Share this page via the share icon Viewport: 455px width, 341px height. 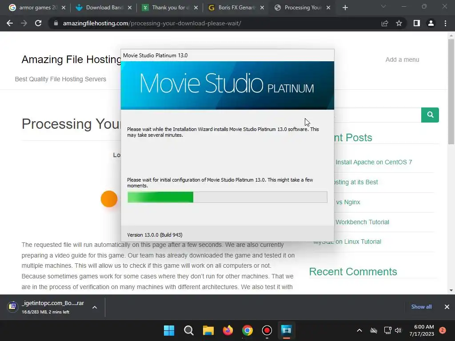(385, 23)
